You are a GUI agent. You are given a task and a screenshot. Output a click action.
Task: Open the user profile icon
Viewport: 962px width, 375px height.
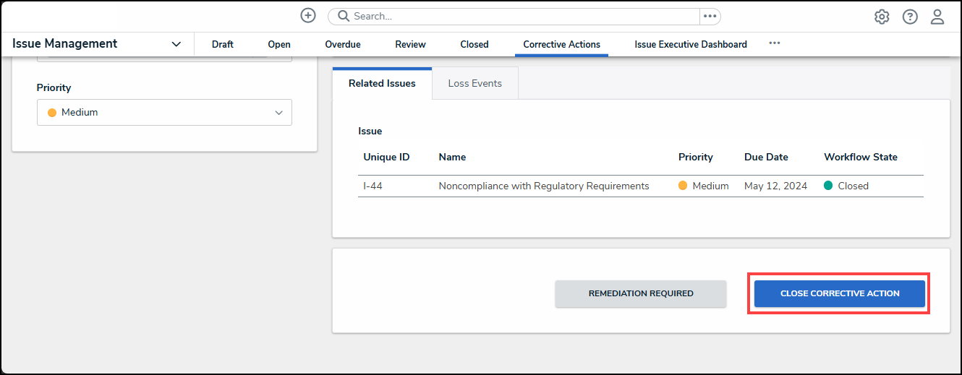tap(937, 17)
